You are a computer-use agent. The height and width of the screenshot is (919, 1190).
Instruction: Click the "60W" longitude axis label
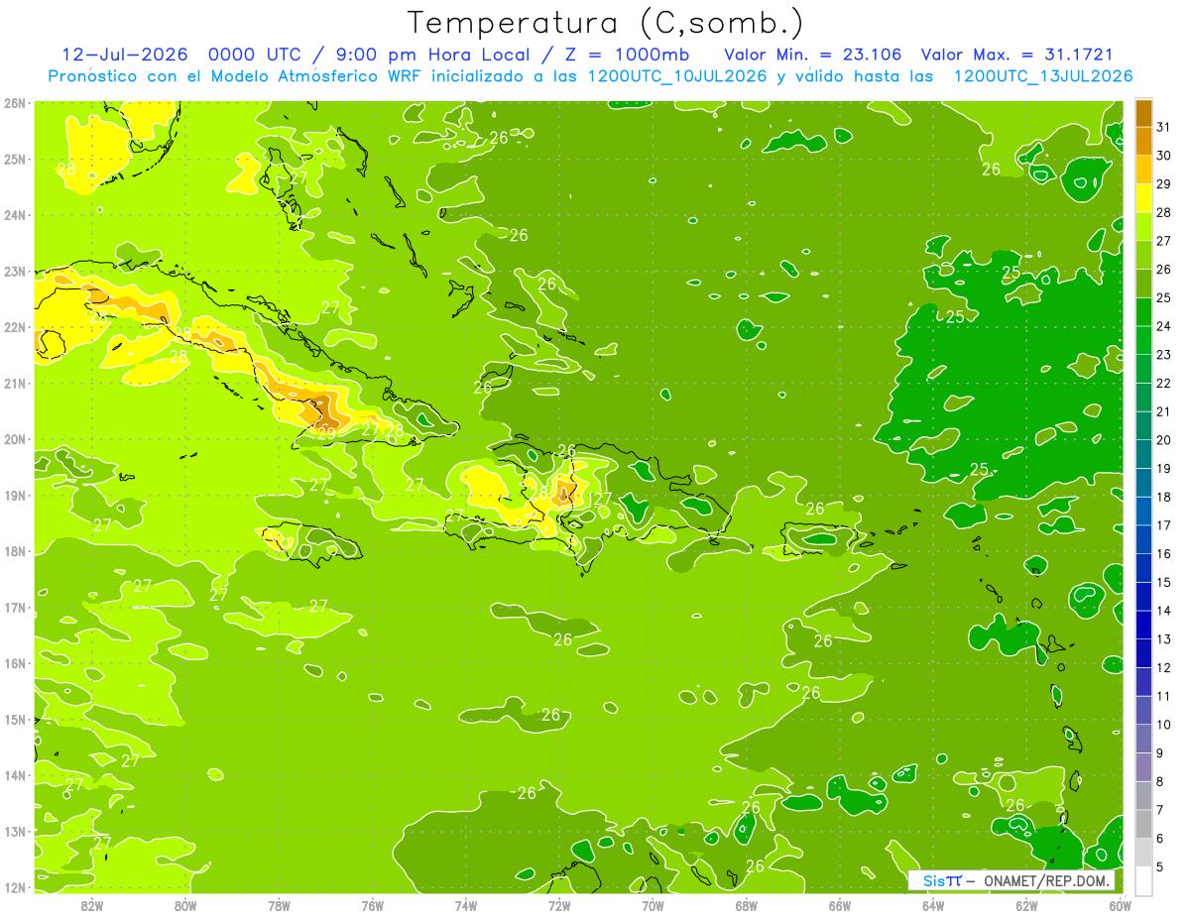click(1120, 904)
